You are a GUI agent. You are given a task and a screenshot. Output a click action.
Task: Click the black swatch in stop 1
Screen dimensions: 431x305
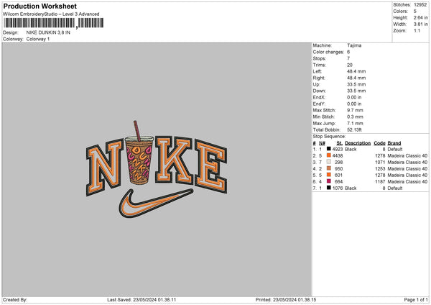click(329, 149)
